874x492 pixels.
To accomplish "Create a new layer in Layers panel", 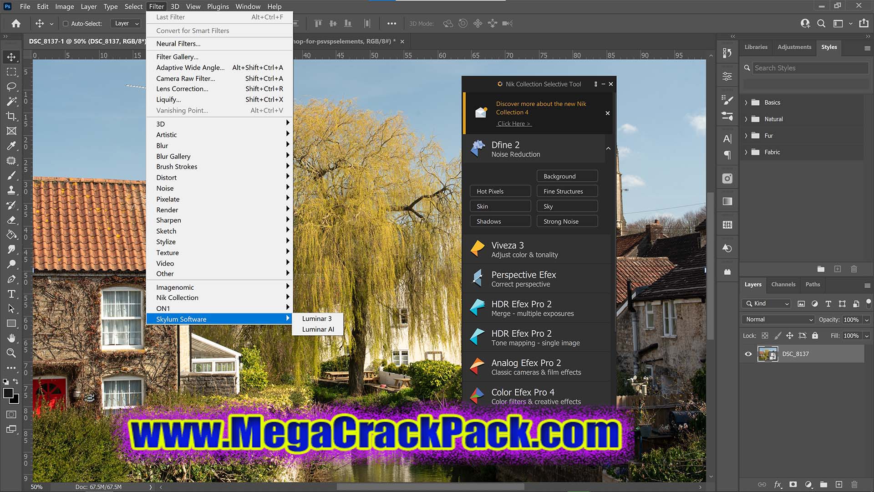I will [839, 484].
